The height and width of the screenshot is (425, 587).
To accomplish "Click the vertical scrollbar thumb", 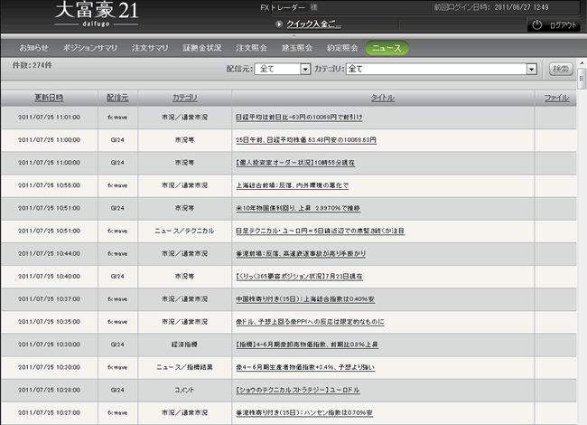I will click(582, 79).
